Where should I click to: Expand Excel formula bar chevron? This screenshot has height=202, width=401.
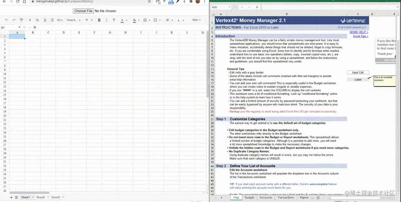(x=398, y=7)
